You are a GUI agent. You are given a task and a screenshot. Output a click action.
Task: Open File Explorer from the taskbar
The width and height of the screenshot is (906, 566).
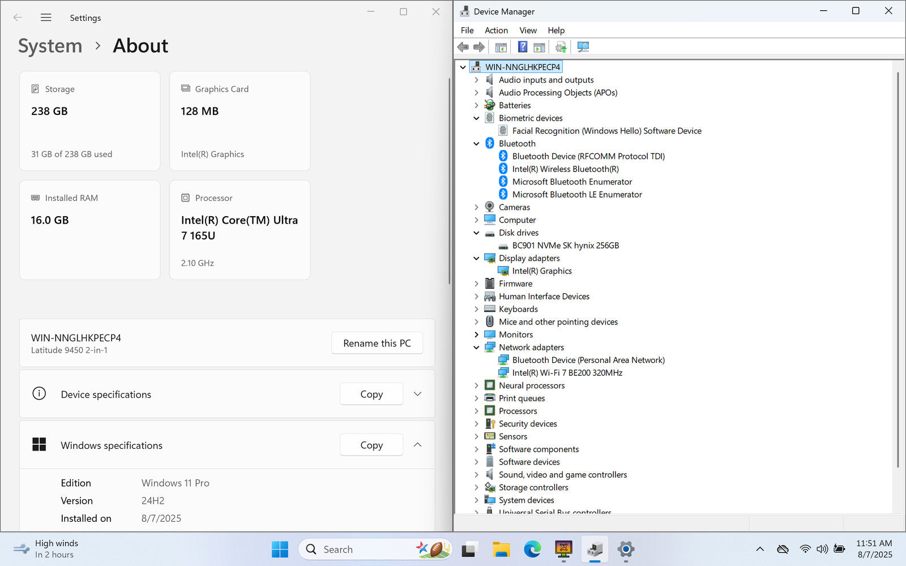501,549
